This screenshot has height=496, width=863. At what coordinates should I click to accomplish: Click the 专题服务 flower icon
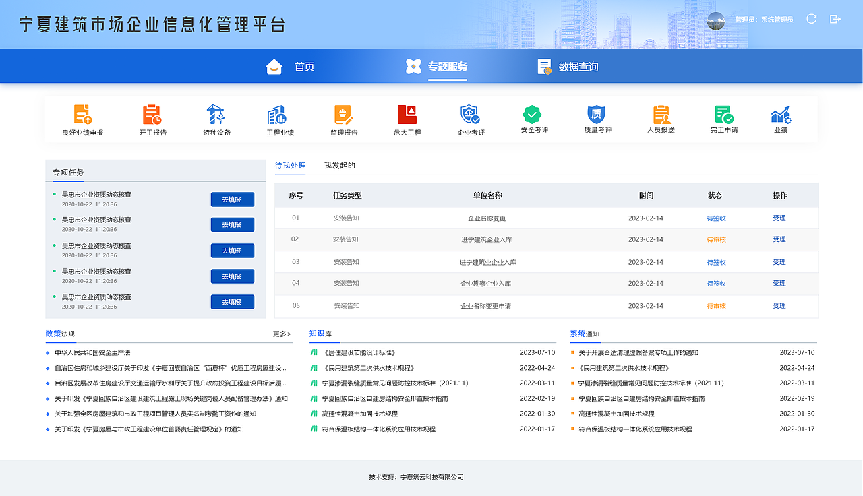point(413,67)
